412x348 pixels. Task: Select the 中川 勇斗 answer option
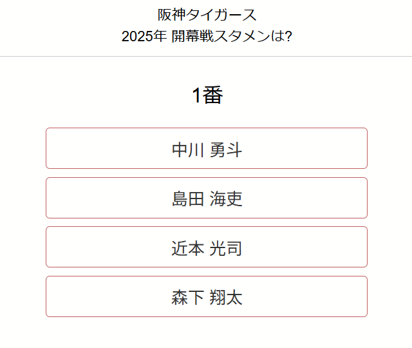coord(207,149)
